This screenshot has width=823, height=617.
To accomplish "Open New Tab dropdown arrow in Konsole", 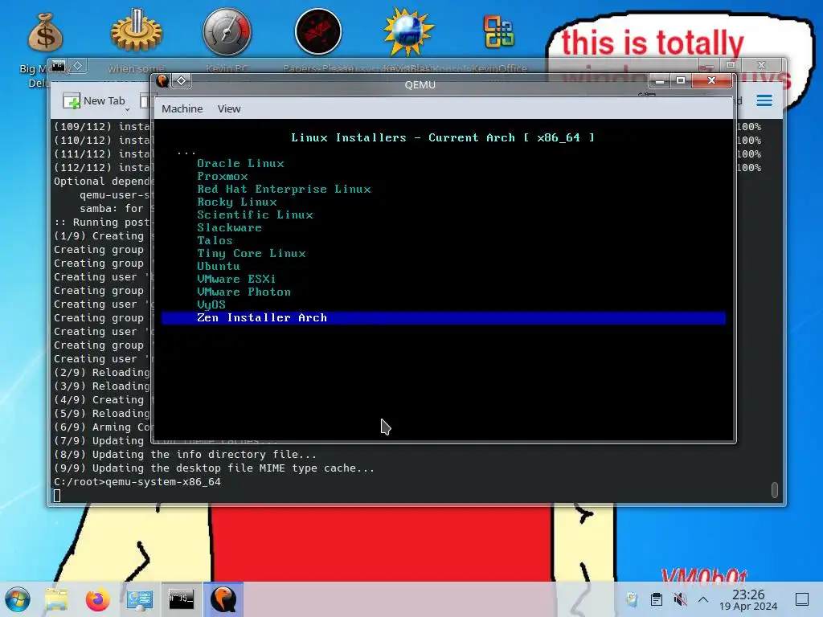I will [x=128, y=109].
